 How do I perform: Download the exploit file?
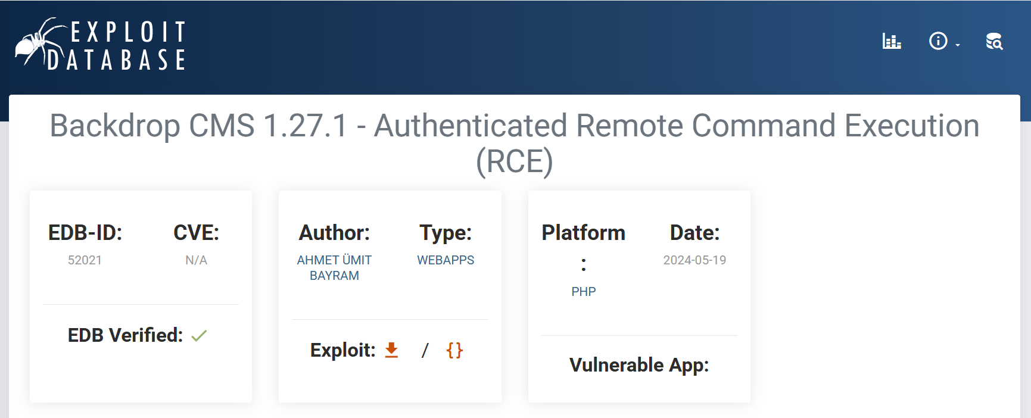[391, 350]
